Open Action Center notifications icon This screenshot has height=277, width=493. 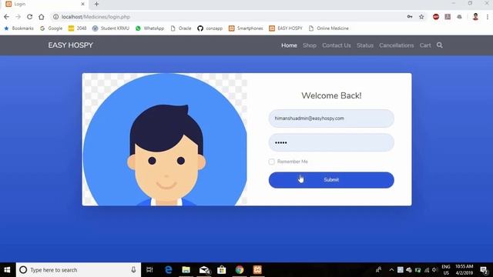pyautogui.click(x=484, y=270)
